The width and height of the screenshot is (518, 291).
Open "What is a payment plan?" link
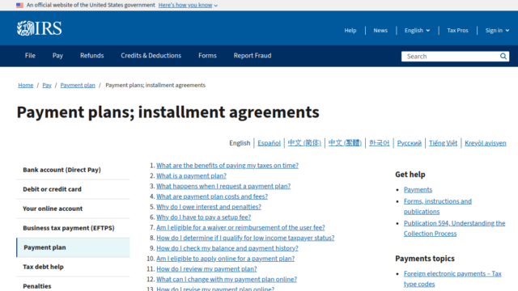point(191,176)
